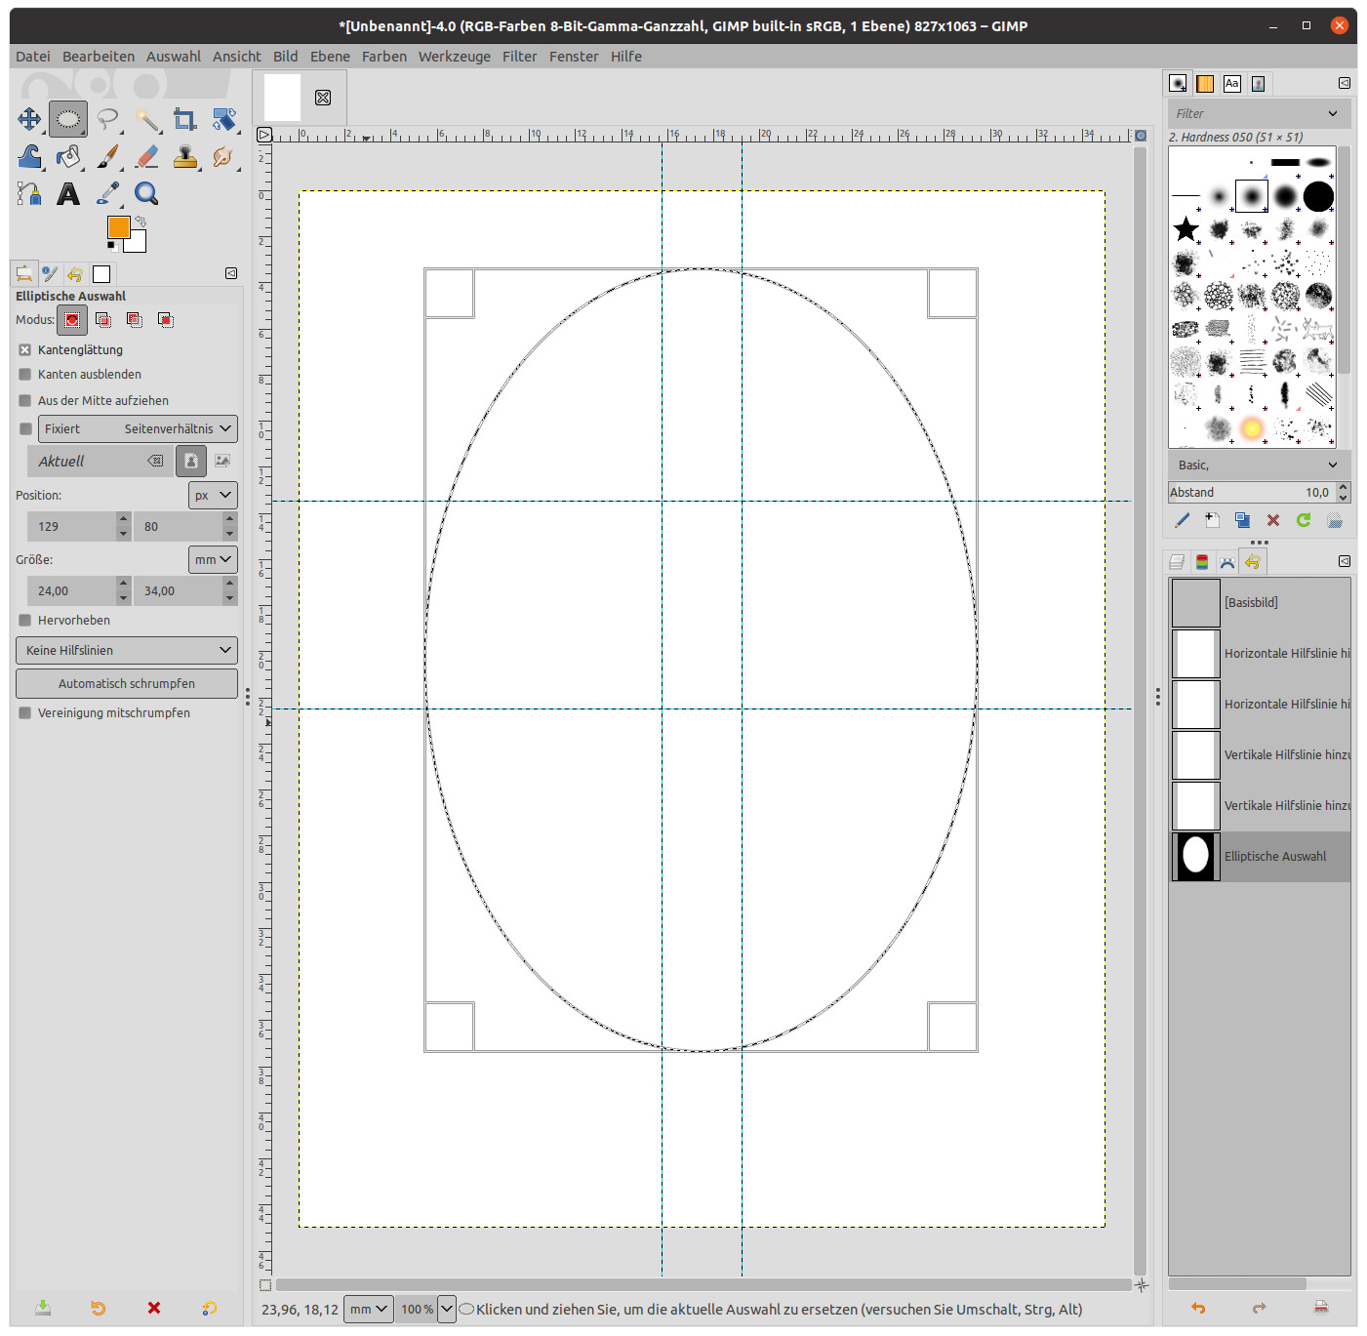
Task: Click the delete tool preset red X
Action: (154, 1308)
